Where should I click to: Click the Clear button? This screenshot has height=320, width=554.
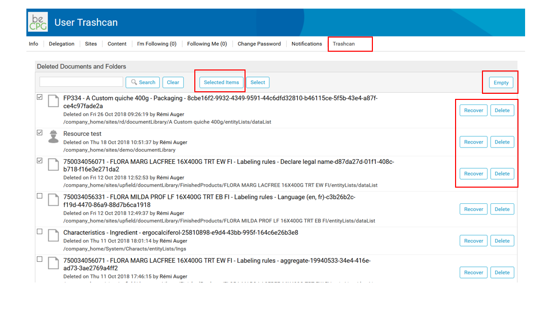click(173, 82)
